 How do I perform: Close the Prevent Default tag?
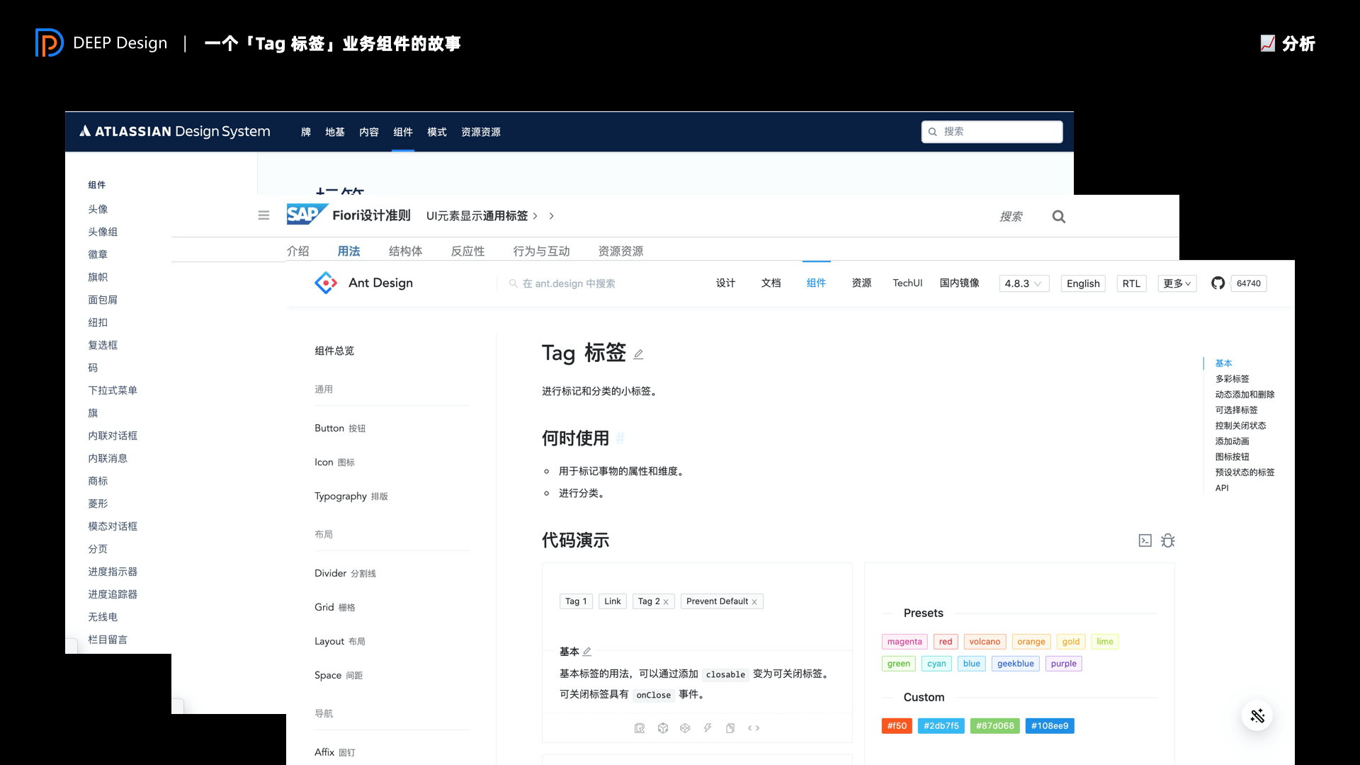point(754,602)
